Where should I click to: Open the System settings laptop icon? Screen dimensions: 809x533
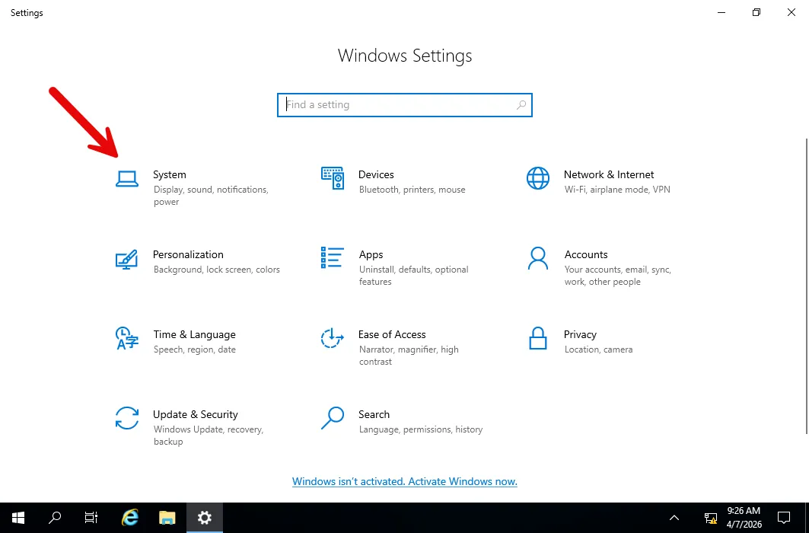[126, 178]
